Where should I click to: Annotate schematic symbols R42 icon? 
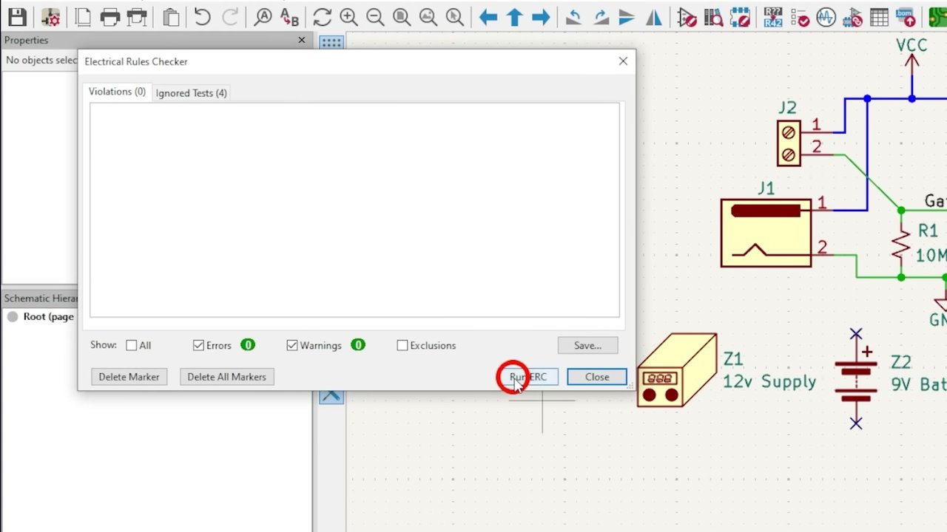tap(773, 16)
